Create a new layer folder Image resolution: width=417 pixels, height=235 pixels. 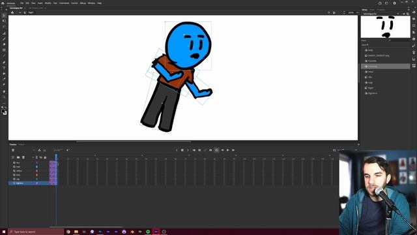pyautogui.click(x=18, y=157)
